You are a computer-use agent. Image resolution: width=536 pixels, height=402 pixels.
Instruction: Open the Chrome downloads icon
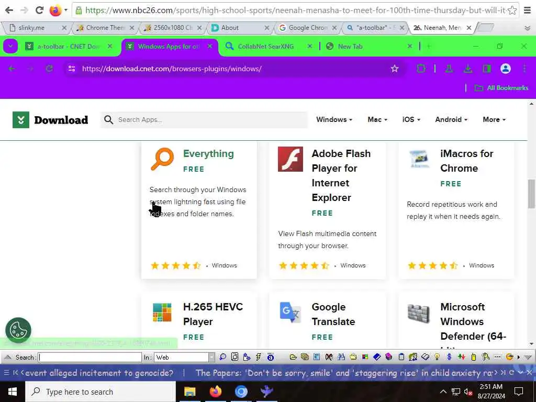click(468, 69)
